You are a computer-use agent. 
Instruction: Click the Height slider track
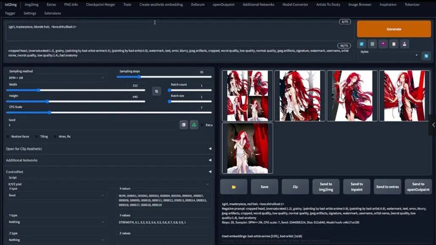(x=75, y=102)
